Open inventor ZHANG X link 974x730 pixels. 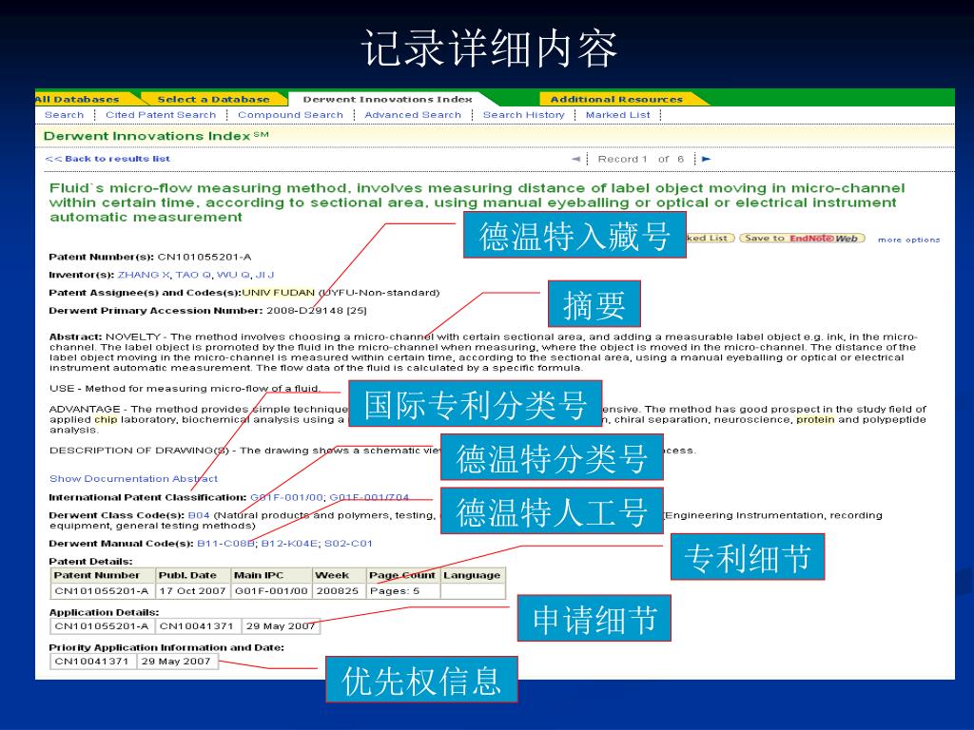144,275
